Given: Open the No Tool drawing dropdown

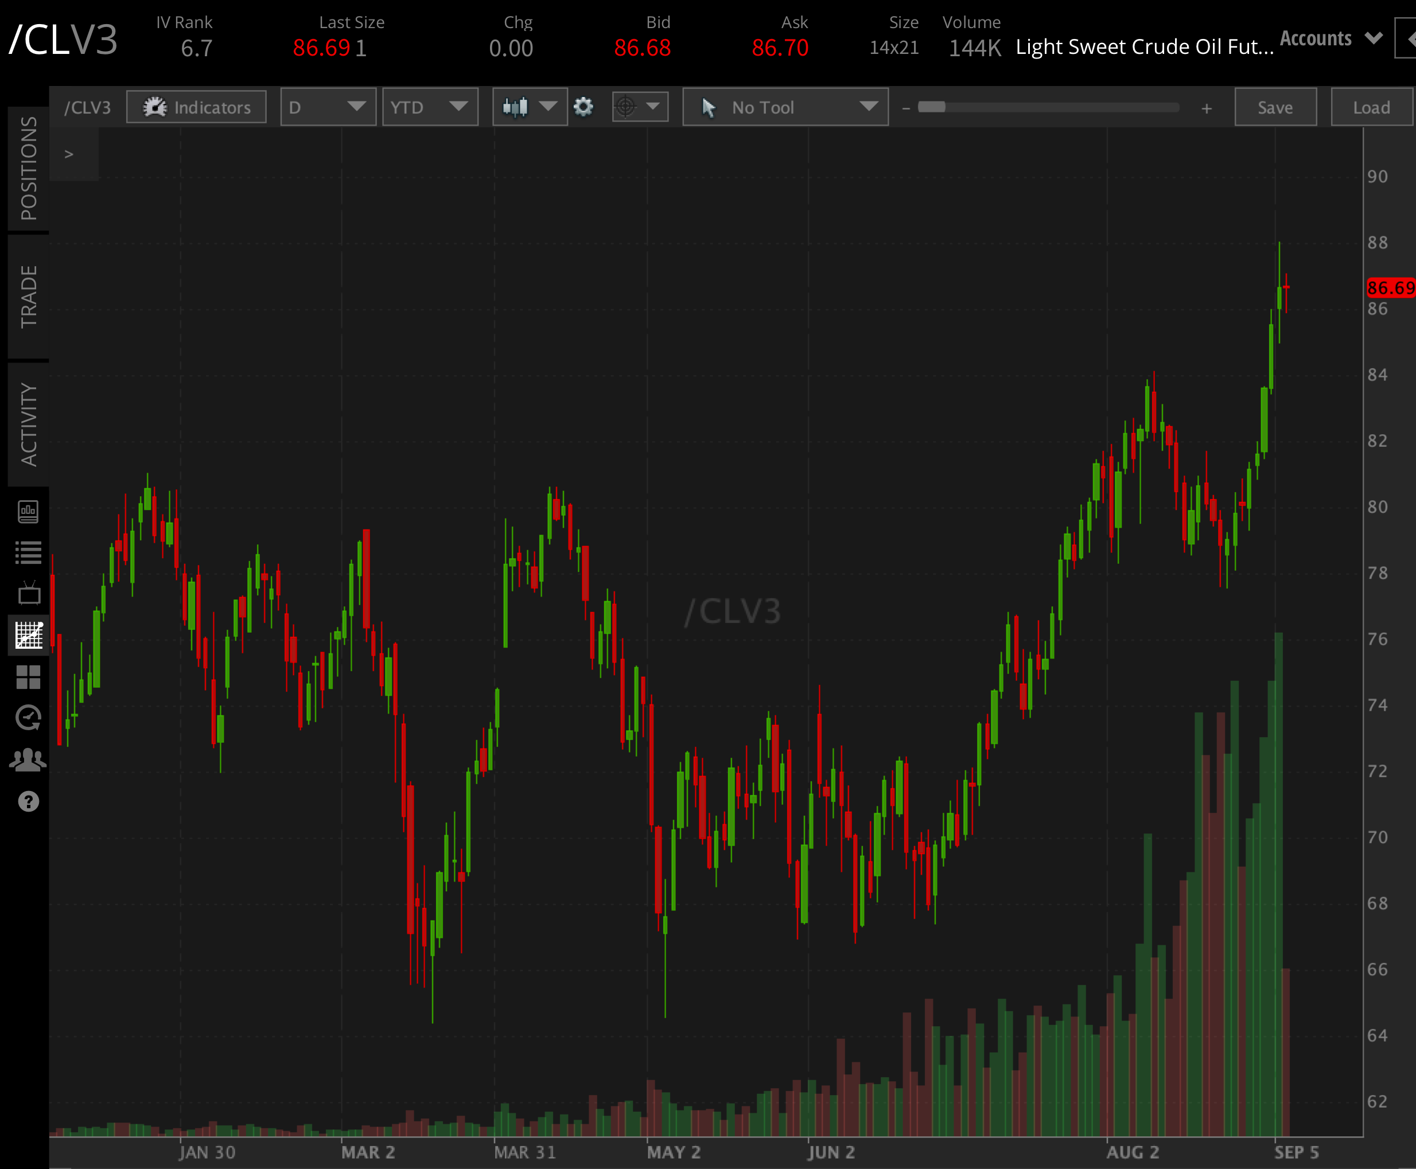Looking at the screenshot, I should tap(785, 106).
